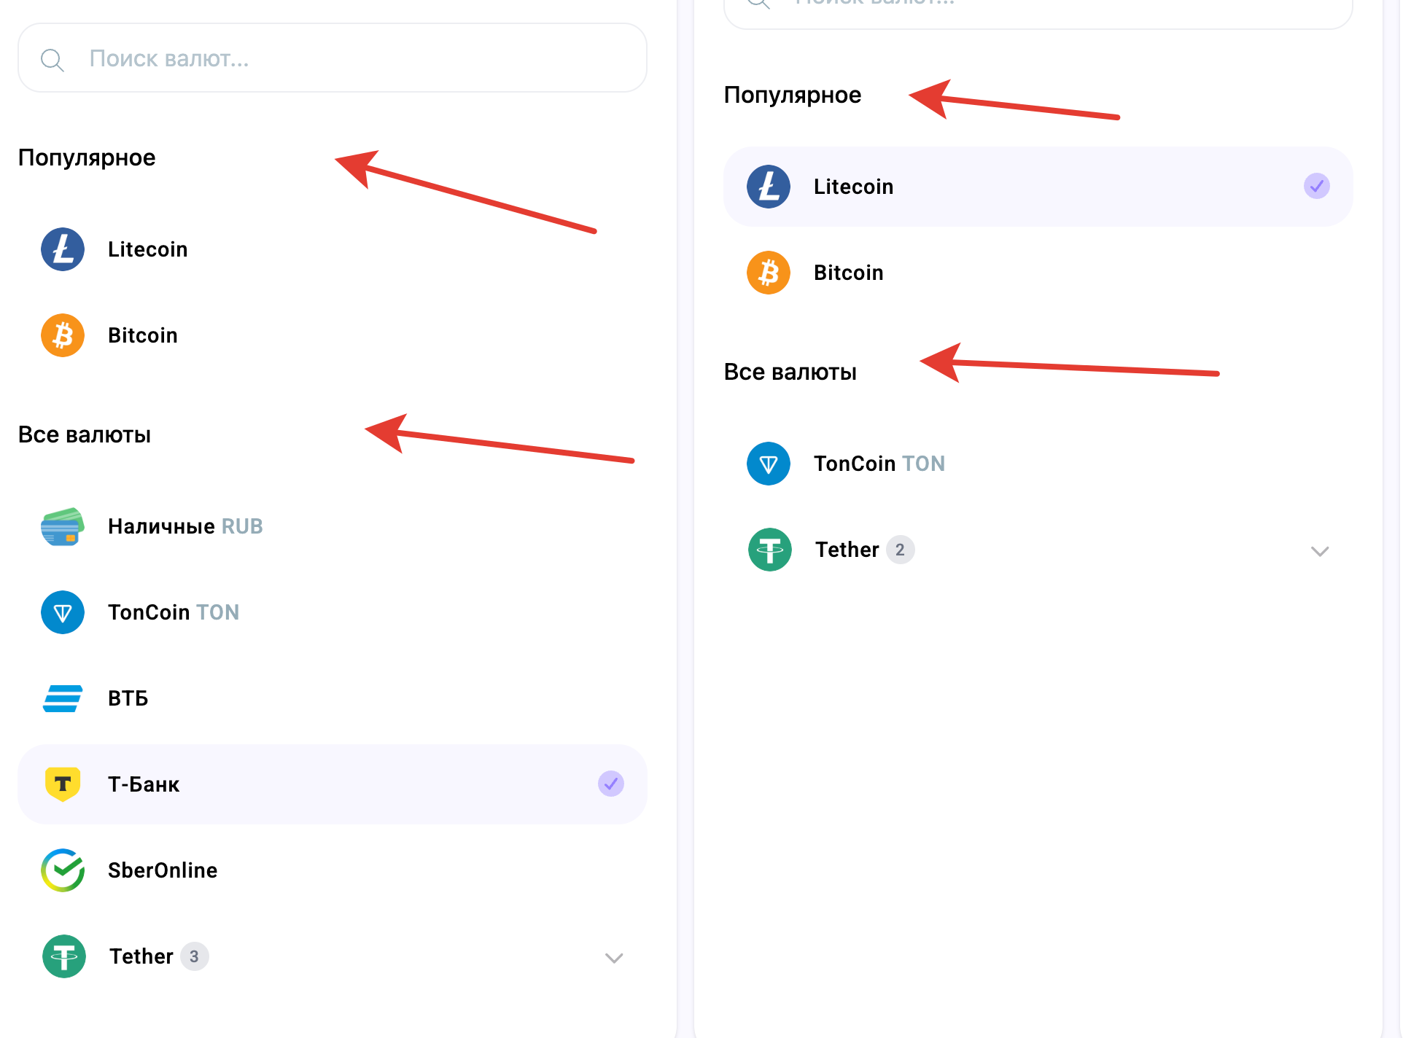Click the search magnifier icon on left
This screenshot has width=1403, height=1038.
(53, 60)
